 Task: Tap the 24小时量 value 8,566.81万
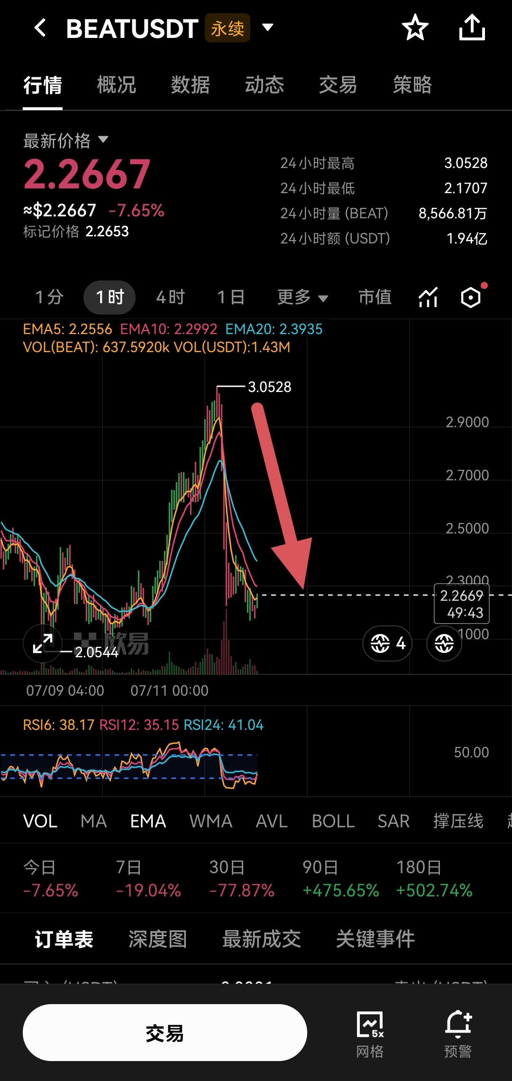453,214
